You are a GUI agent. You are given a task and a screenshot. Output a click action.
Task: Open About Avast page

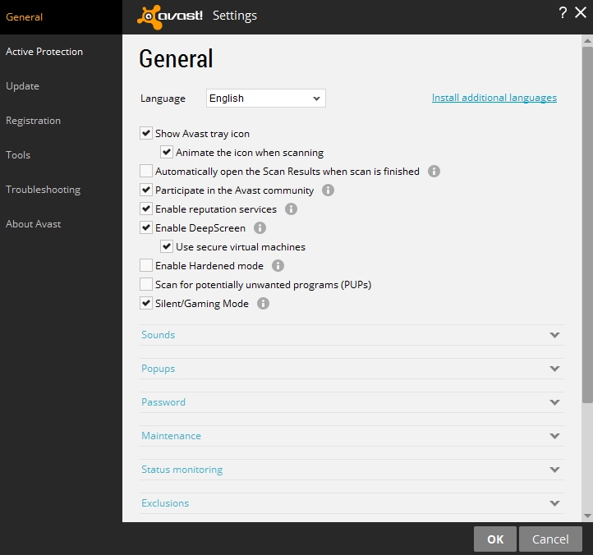point(61,224)
